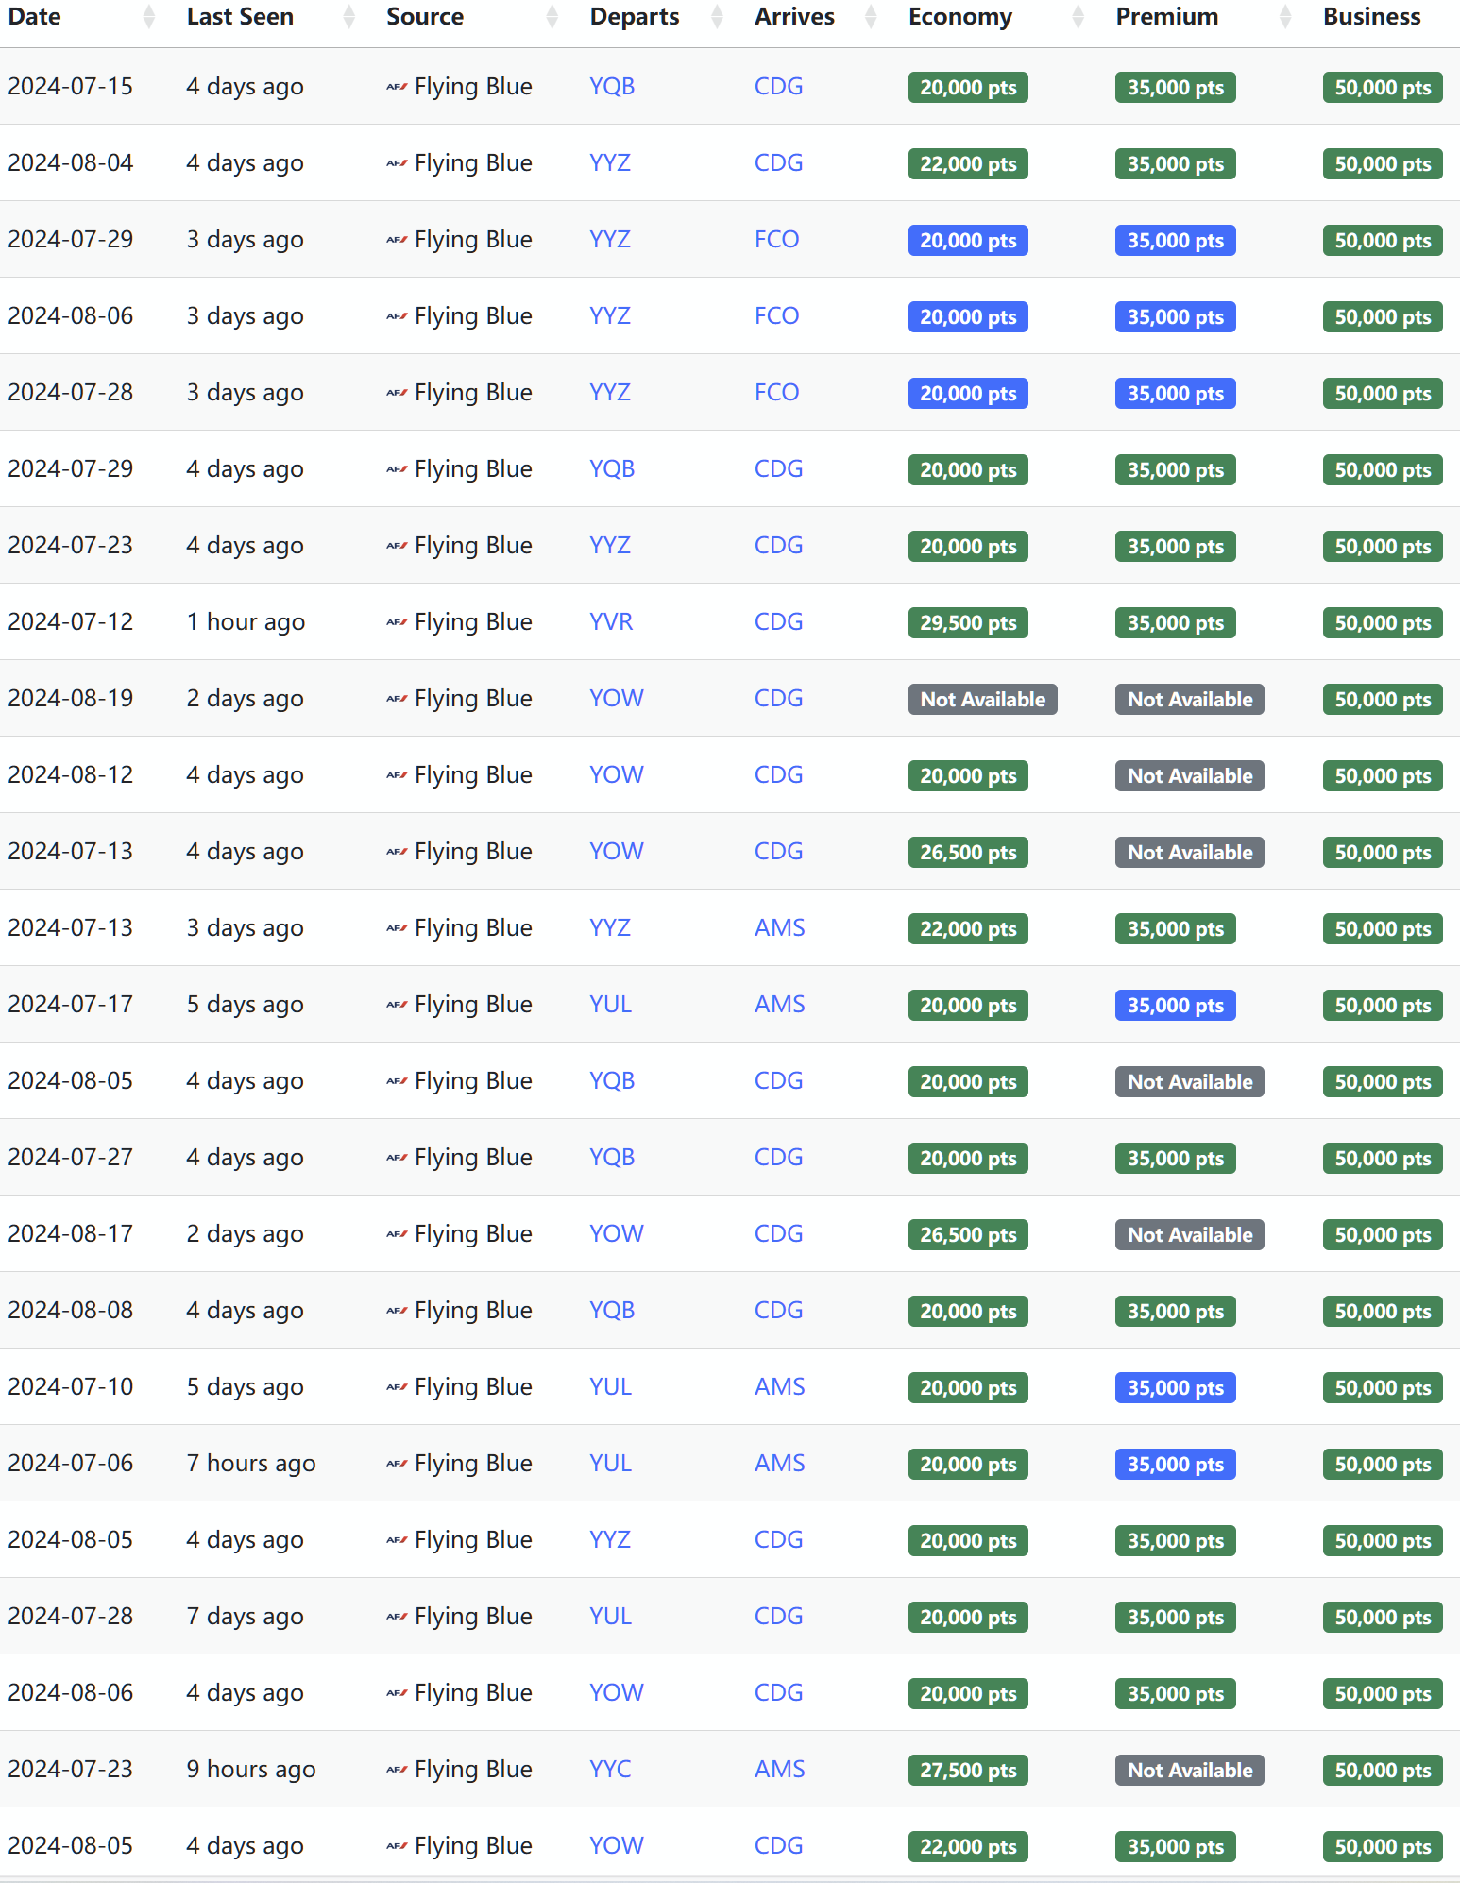This screenshot has height=1883, width=1460.
Task: Click the sort arrows beside Date header
Action: click(x=148, y=17)
